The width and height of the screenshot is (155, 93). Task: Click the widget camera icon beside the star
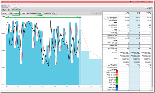tap(148, 8)
